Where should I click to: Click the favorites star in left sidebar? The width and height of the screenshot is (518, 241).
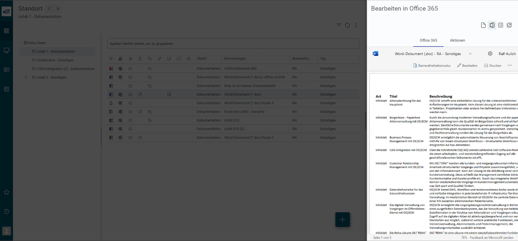(6, 192)
